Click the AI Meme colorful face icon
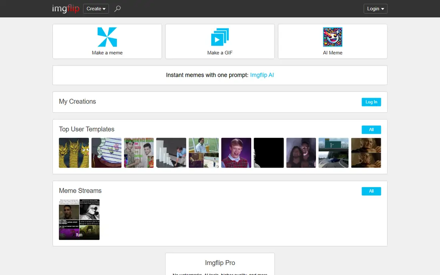Image resolution: width=440 pixels, height=275 pixels. (x=332, y=37)
